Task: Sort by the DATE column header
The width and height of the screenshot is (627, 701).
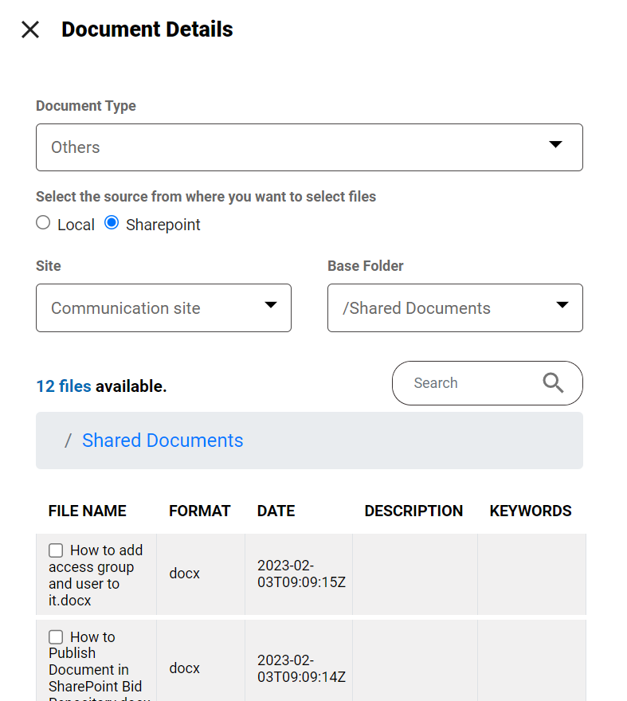Action: click(x=276, y=511)
